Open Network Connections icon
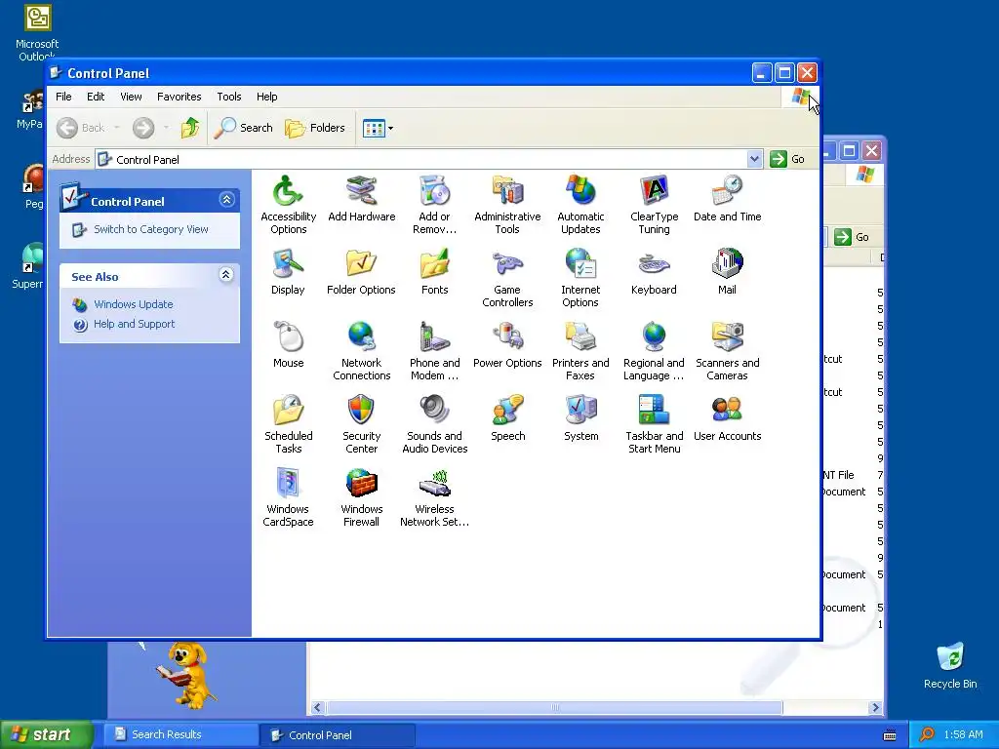Image resolution: width=999 pixels, height=749 pixels. [361, 336]
